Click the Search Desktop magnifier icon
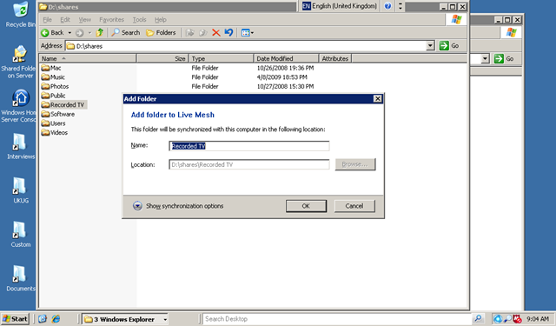 (478, 318)
